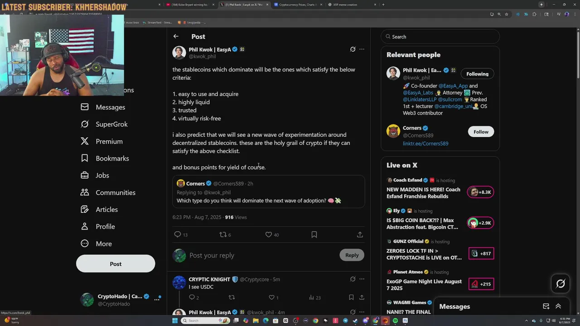Open Windows Start menu
This screenshot has height=326, width=580.
coord(174,321)
